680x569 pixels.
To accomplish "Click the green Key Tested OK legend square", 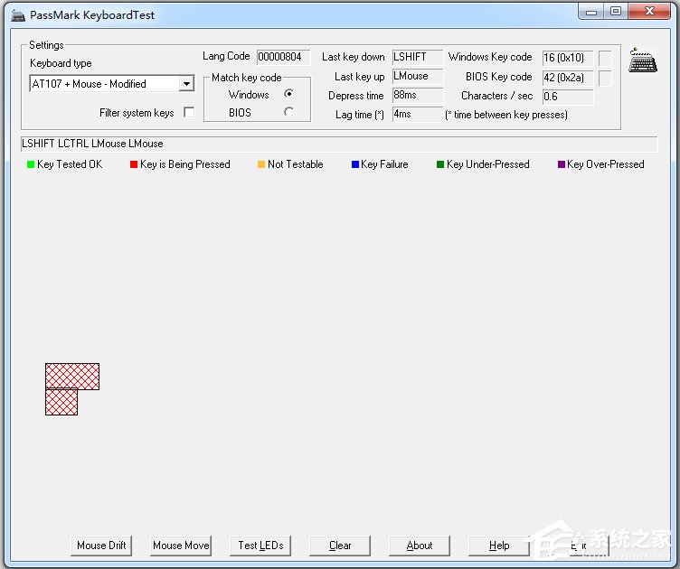I will [30, 164].
